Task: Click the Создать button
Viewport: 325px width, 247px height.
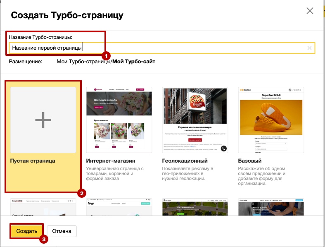Action: (27, 231)
